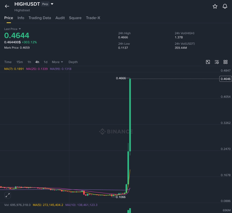This screenshot has height=213, width=232.
Task: Click the 24h Low value 0.1137
Action: coord(123,48)
